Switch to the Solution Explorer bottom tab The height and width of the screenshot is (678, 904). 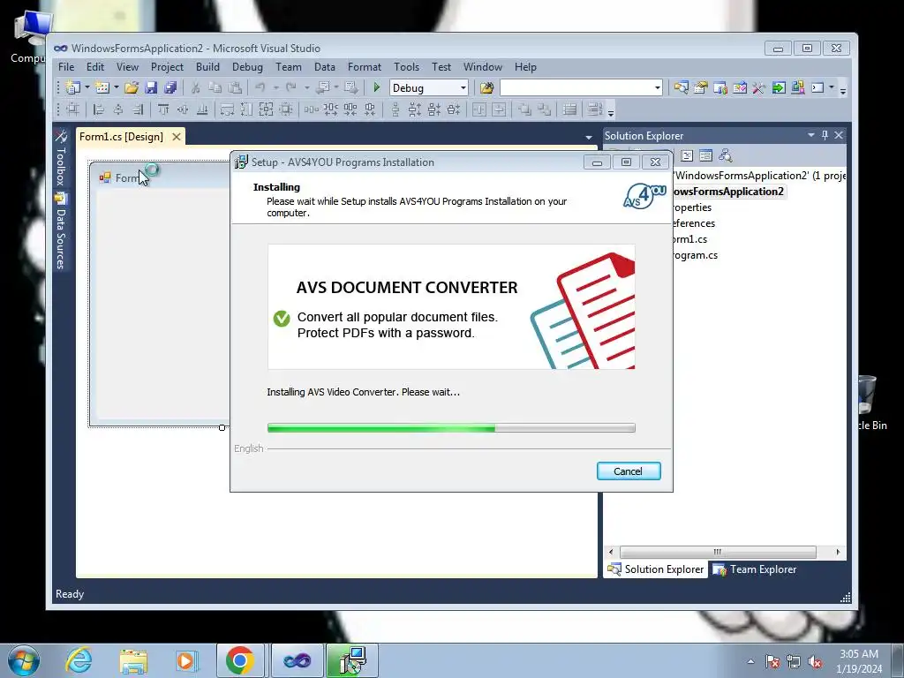pyautogui.click(x=656, y=569)
